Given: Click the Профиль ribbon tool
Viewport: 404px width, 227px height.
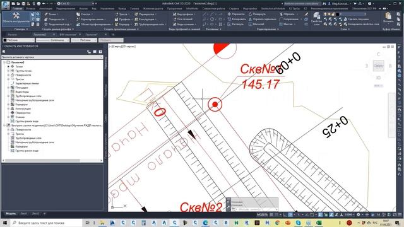Looking at the screenshot, I should [123, 19].
